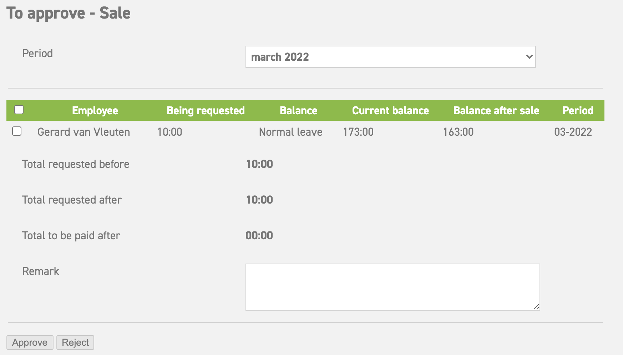This screenshot has height=355, width=623.
Task: Click the Balance column header
Action: tap(299, 110)
